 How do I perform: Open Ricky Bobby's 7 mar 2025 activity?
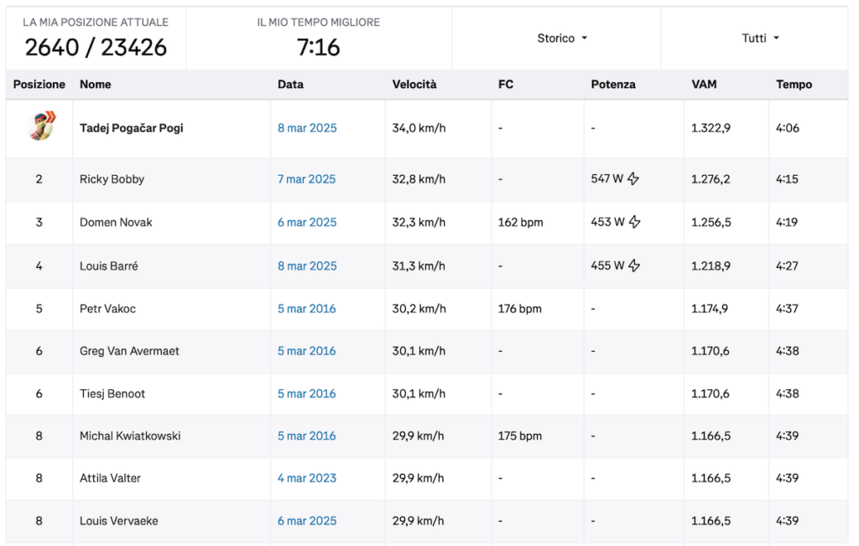pos(306,179)
